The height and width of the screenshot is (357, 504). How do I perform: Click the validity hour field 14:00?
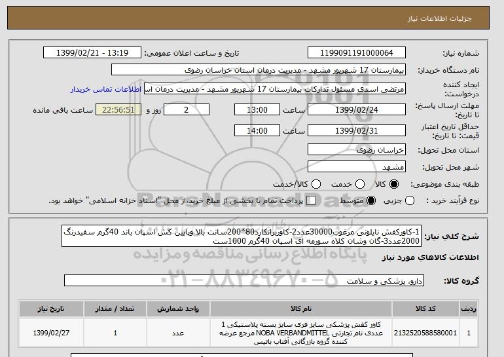click(257, 130)
